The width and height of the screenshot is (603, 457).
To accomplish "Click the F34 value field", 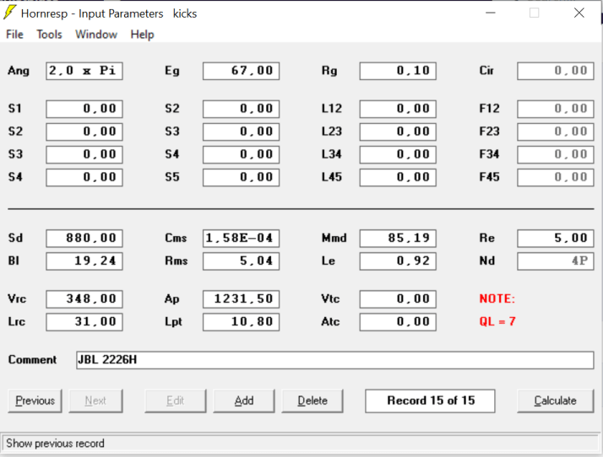I will point(556,154).
